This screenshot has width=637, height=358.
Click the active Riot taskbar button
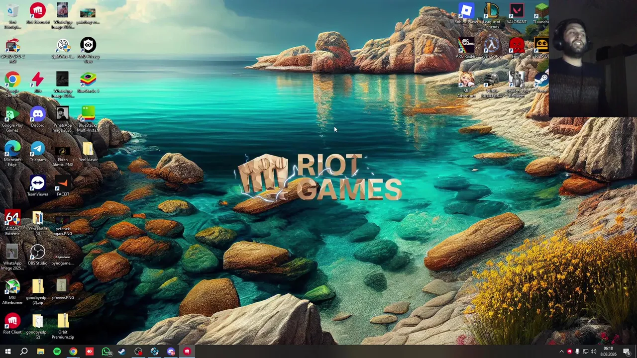click(x=187, y=352)
